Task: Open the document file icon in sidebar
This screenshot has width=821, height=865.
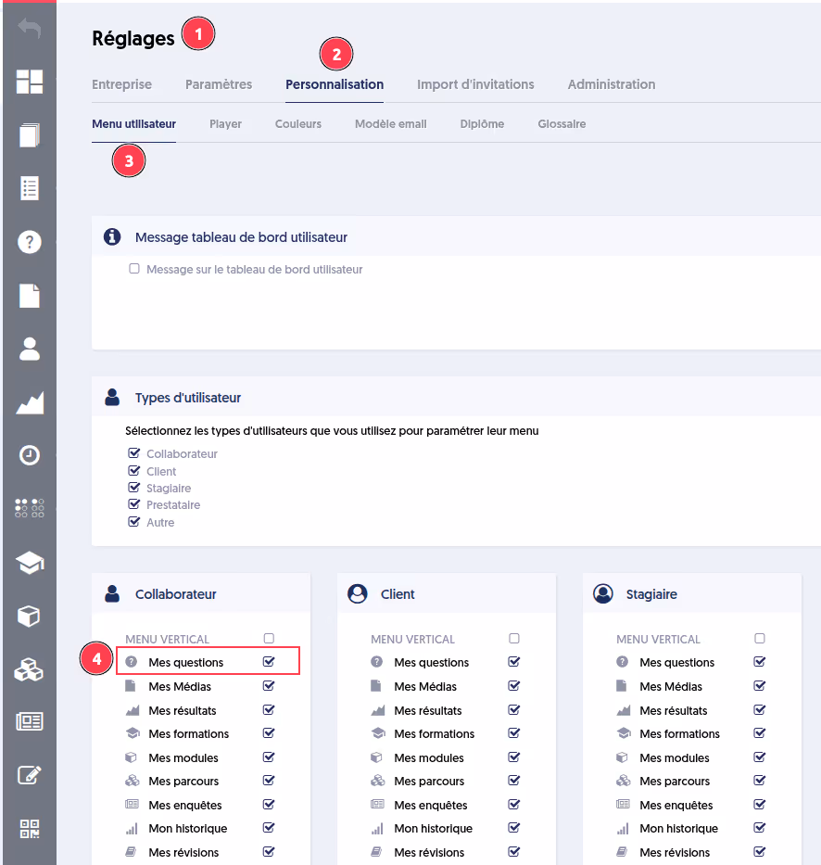Action: (30, 296)
